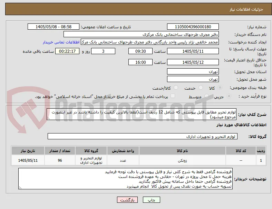The width and height of the screenshot is (272, 209).
Task: Click the واحد شمارش column header
Action: pos(123,151)
